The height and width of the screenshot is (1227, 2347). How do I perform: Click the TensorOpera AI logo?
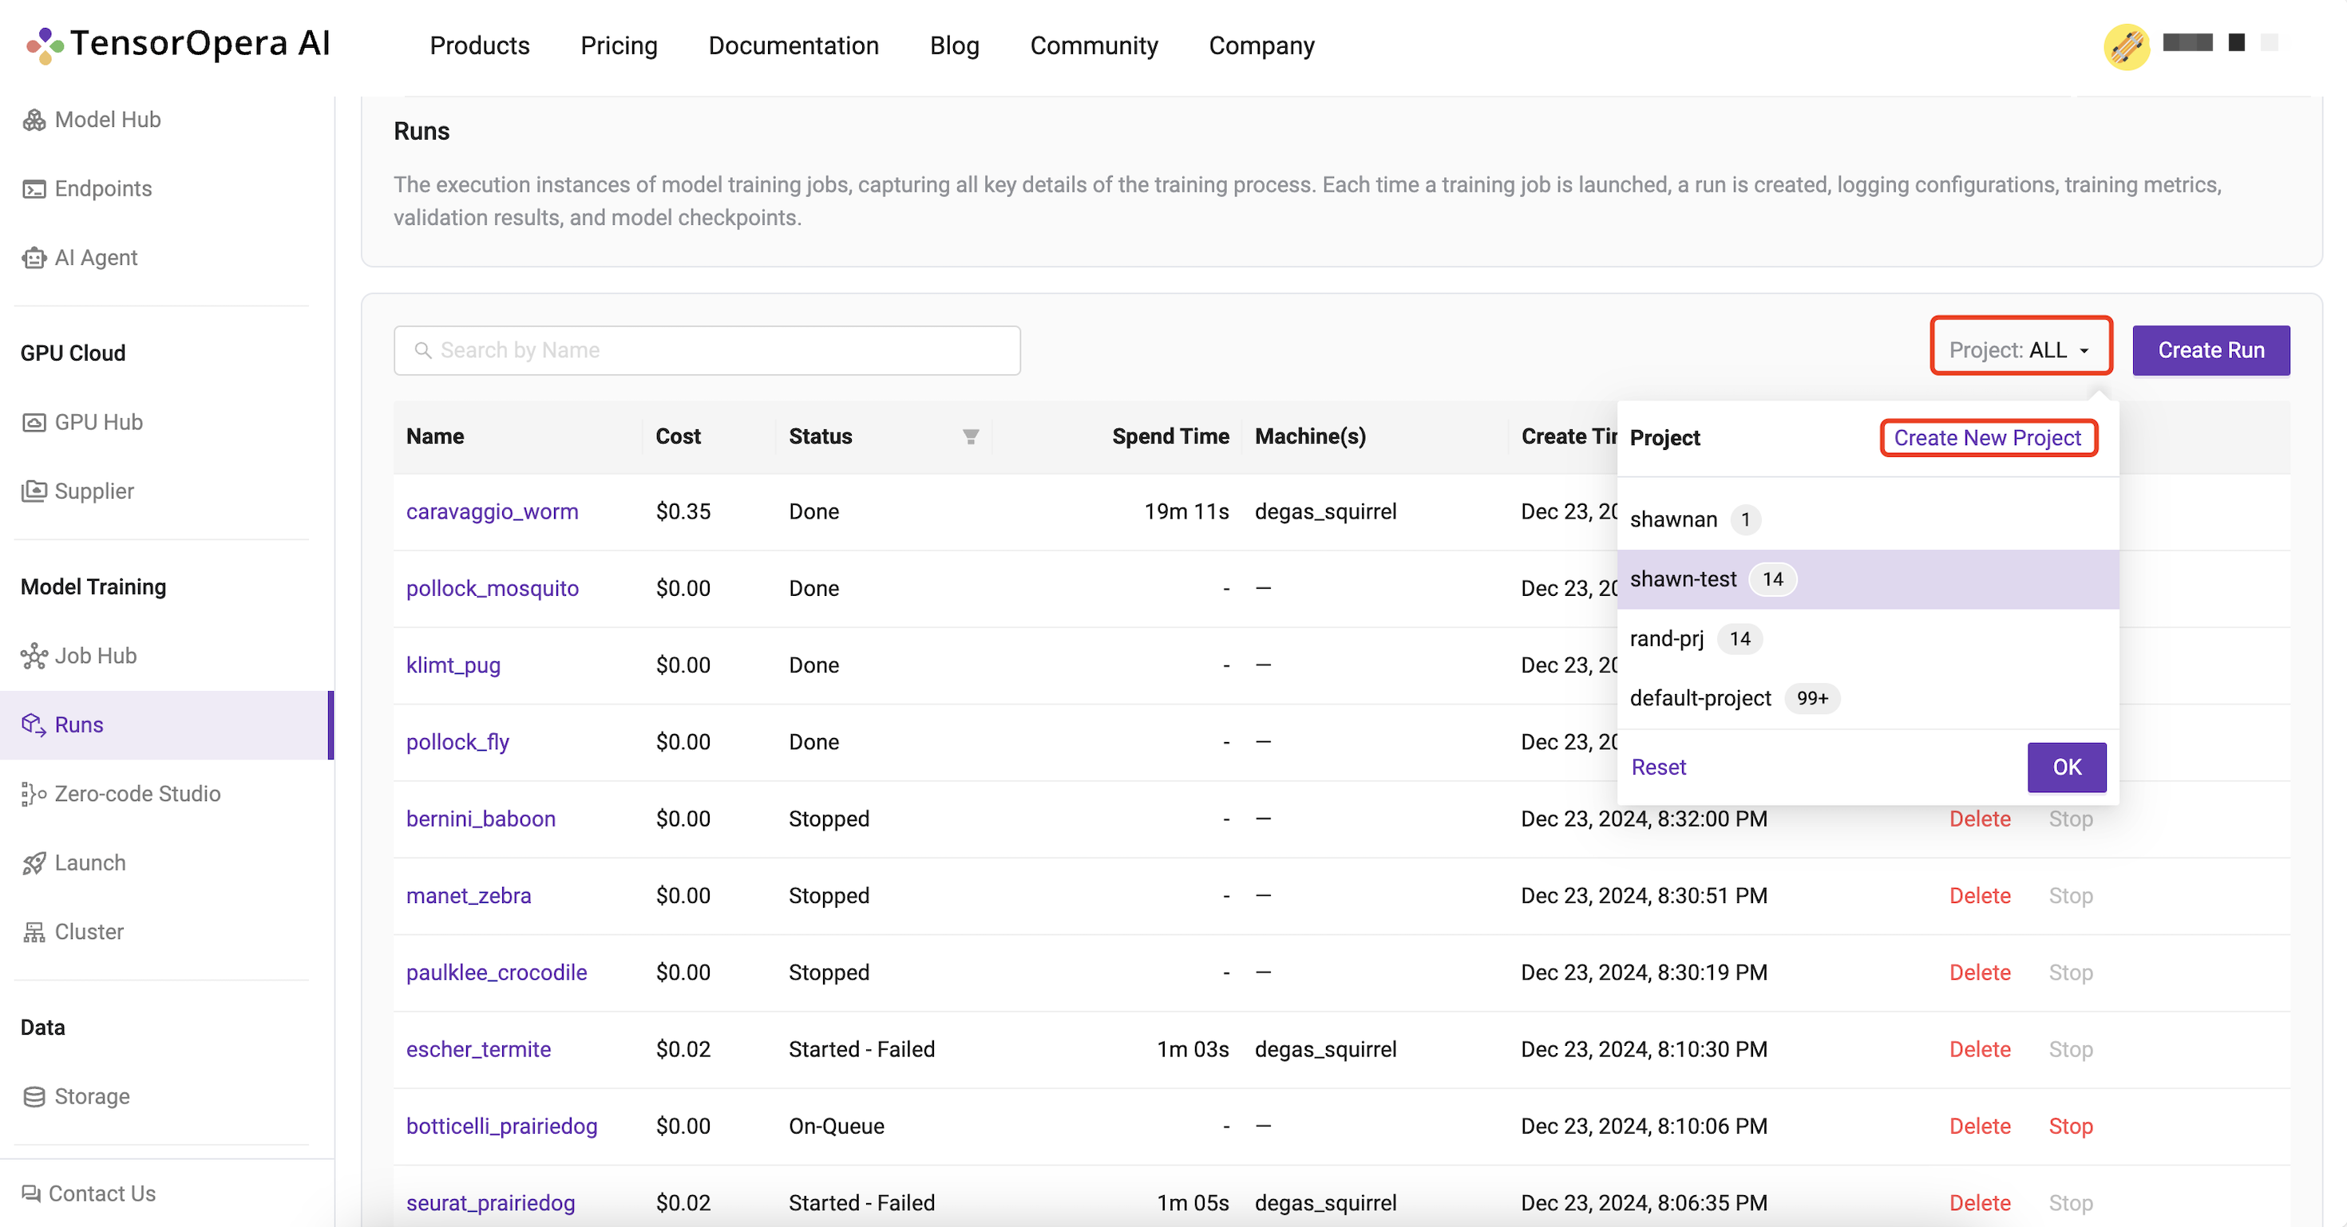[178, 44]
